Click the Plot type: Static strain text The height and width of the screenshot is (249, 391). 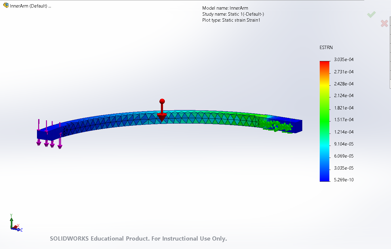pyautogui.click(x=231, y=20)
